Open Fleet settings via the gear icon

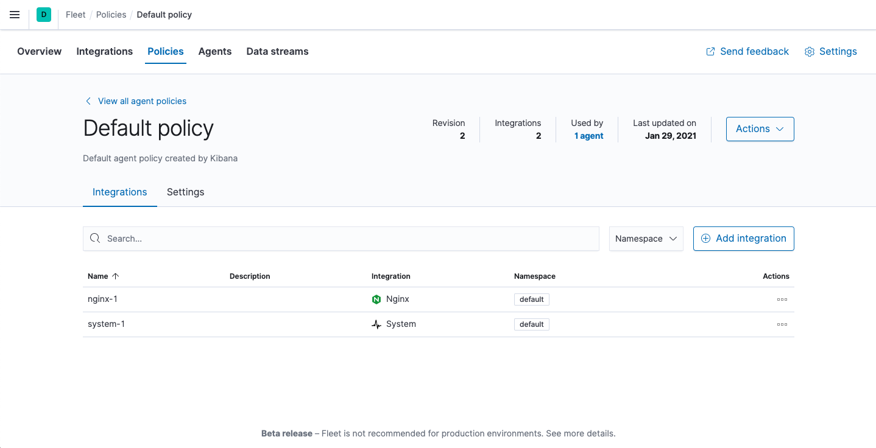810,52
